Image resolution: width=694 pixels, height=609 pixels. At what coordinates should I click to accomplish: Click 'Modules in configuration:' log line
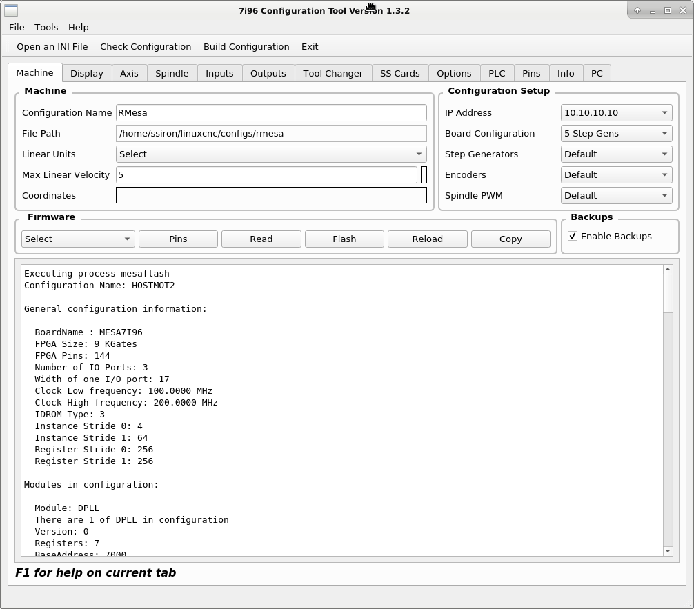tap(91, 485)
